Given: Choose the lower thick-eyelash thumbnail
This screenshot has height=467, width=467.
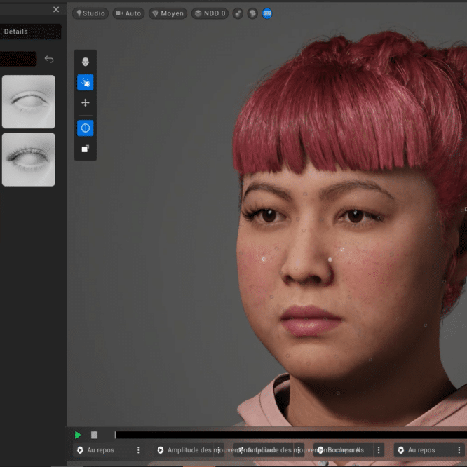Looking at the screenshot, I should tap(29, 160).
